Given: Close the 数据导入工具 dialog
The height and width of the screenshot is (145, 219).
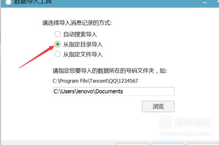Looking at the screenshot, I should coord(218,2).
